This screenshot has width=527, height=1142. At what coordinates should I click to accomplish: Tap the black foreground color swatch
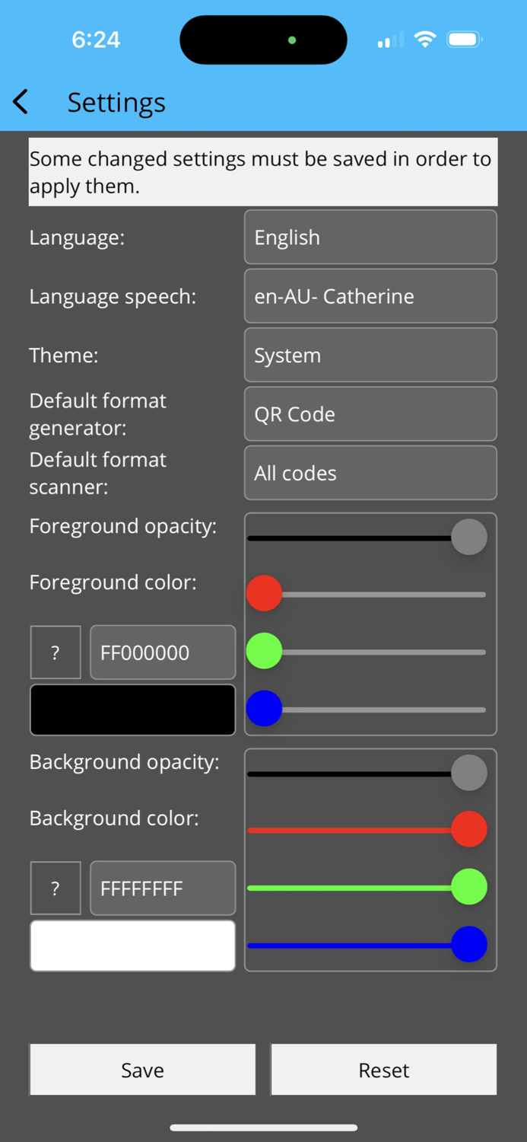coord(132,709)
